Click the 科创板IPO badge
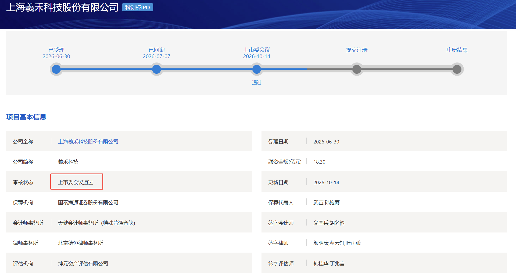The width and height of the screenshot is (516, 277). [x=138, y=8]
